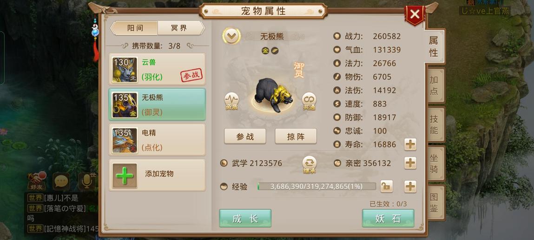Select the 电精 pet entry

(157, 140)
